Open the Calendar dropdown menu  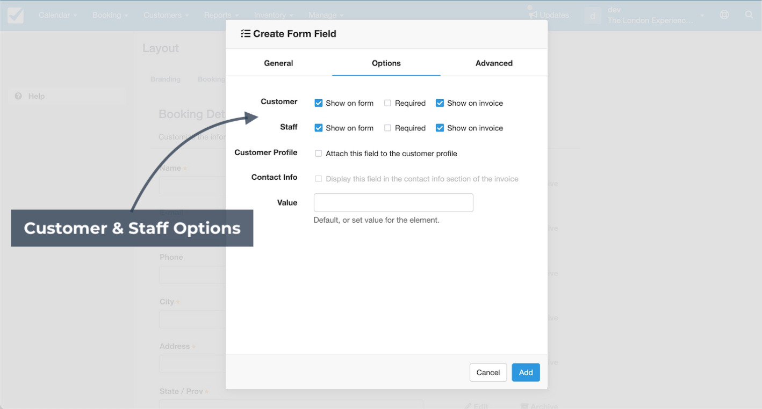(58, 15)
